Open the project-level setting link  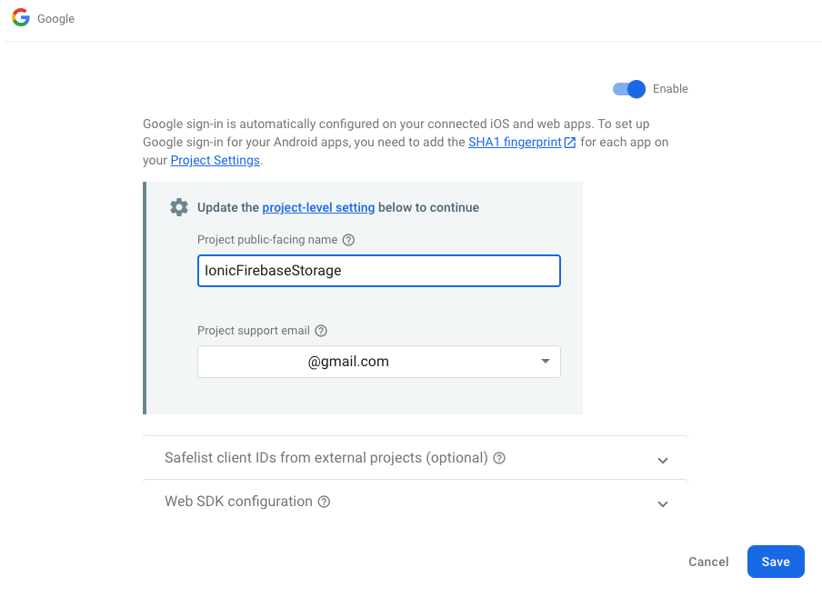318,207
